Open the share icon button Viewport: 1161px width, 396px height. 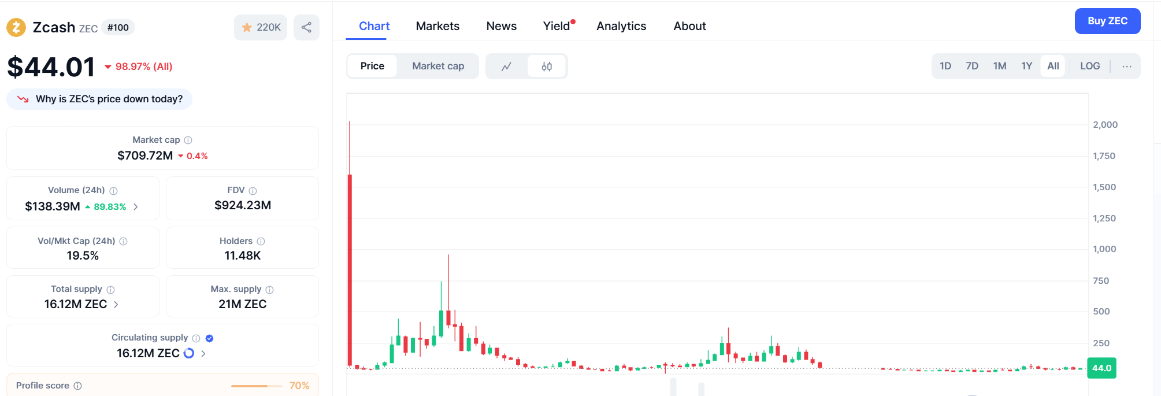click(306, 27)
